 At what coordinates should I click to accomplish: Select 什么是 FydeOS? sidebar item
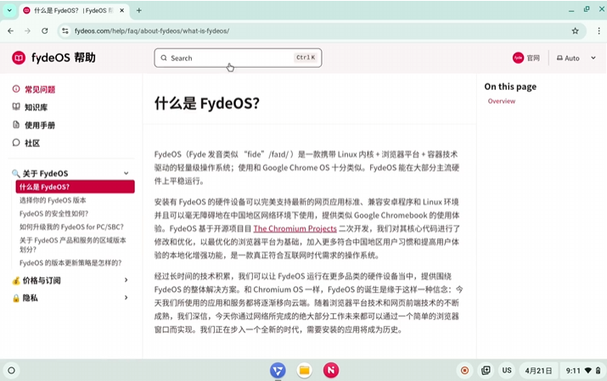(x=75, y=187)
